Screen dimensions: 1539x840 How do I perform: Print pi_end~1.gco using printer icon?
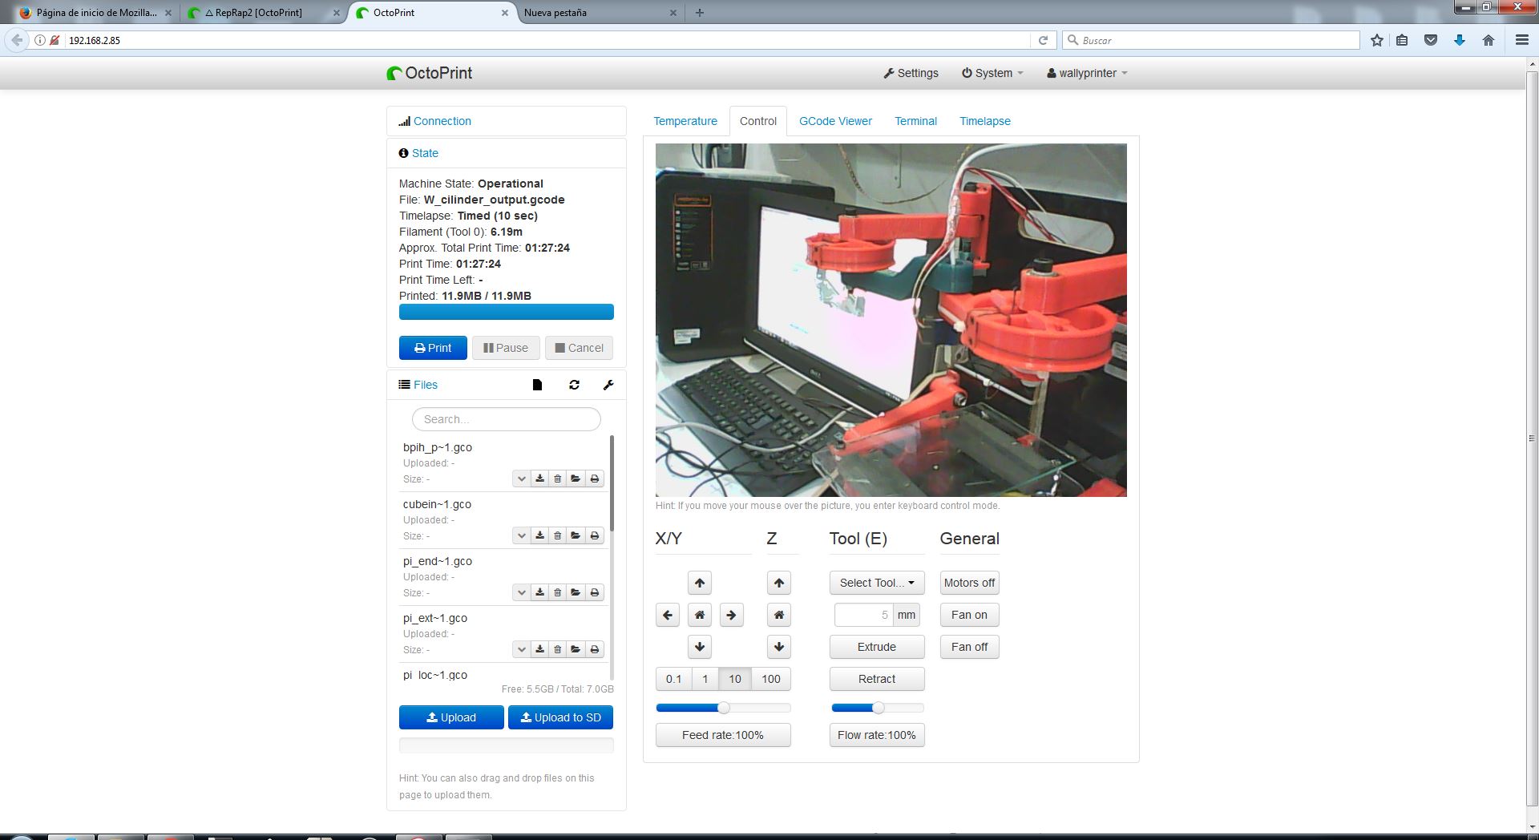[x=595, y=592]
